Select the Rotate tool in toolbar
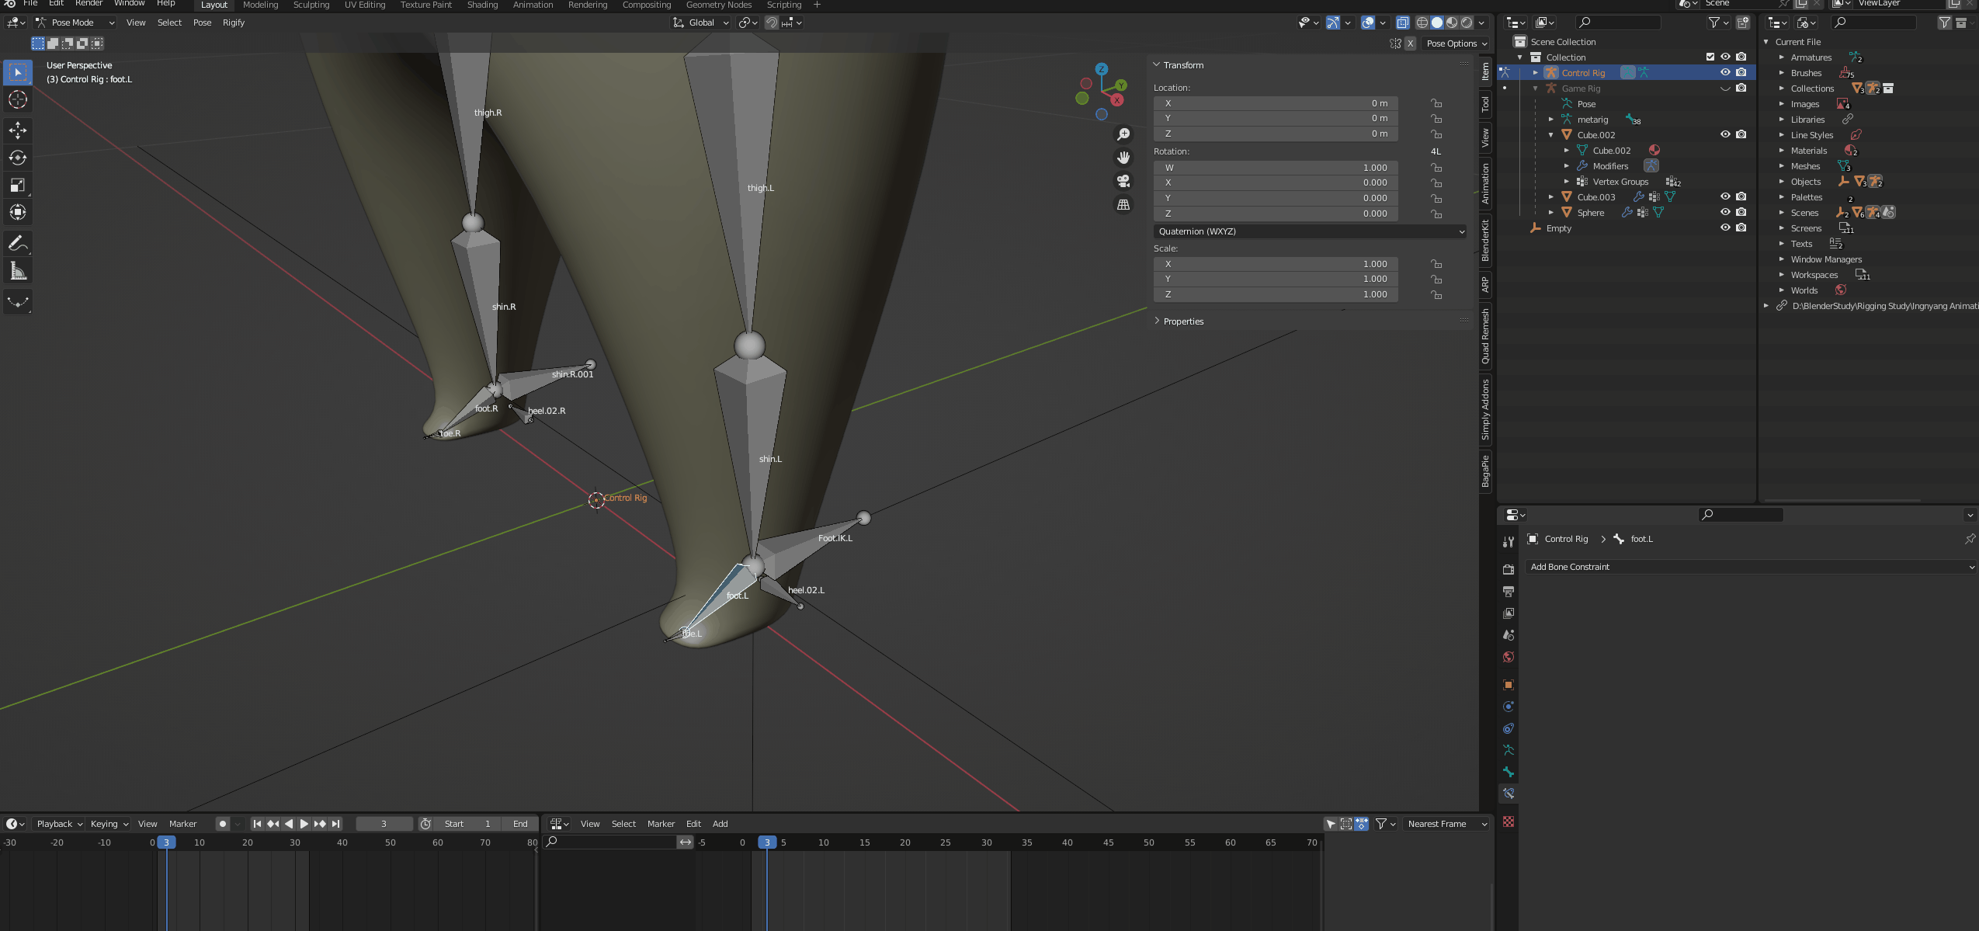 (x=18, y=158)
